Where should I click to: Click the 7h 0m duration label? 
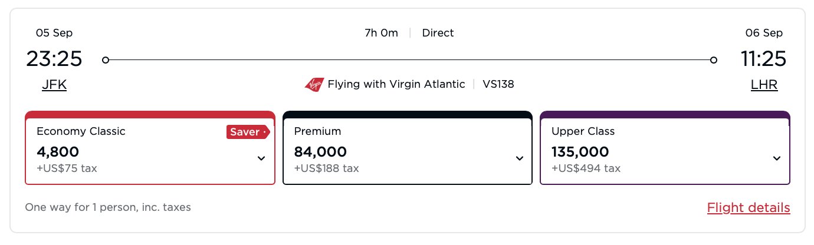pyautogui.click(x=381, y=33)
